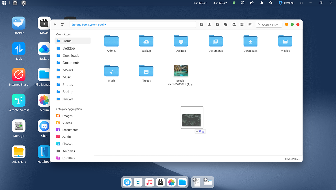Screen dimensions: 336x190
Task: Click the orange minimize window dot
Action: click(286, 25)
